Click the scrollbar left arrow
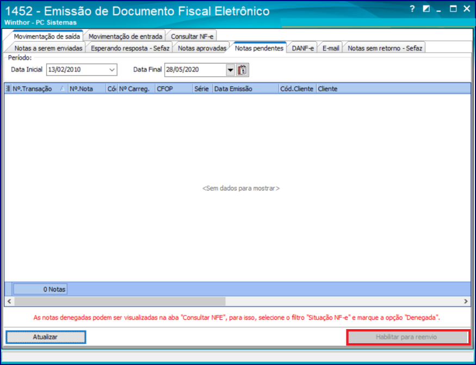Viewport: 476px width, 365px height. tap(9, 301)
